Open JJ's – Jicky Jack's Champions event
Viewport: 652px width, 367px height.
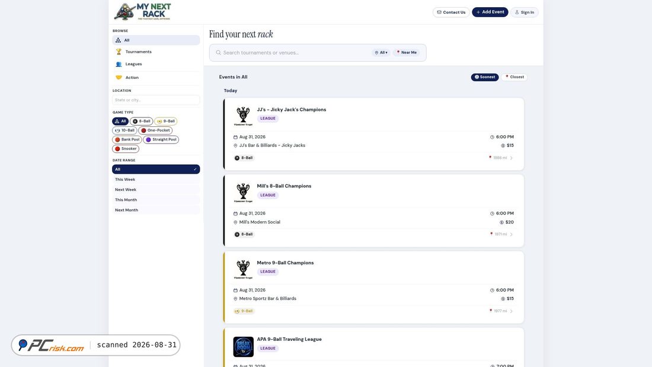point(292,110)
